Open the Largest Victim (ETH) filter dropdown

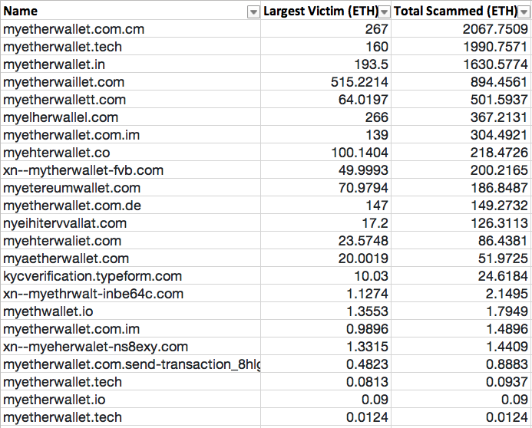point(385,12)
